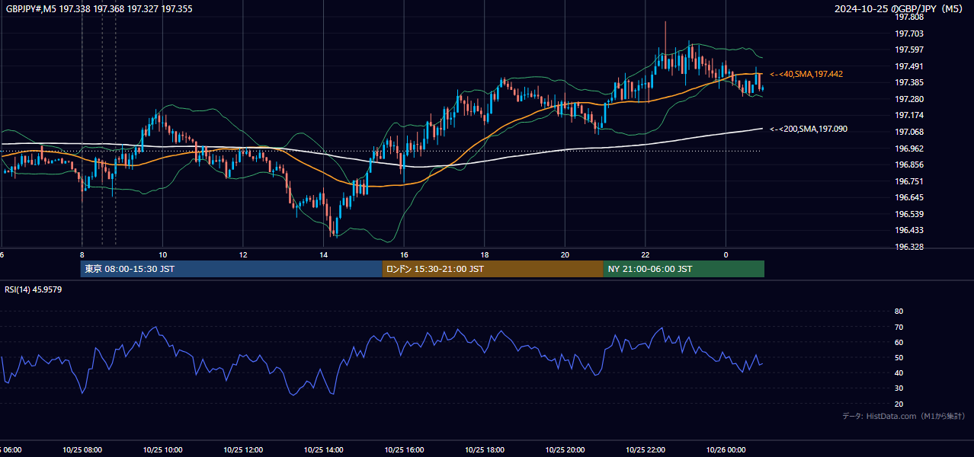Select the 200 SMA 197.090 label
Screen dimensions: 974x457
[x=809, y=129]
